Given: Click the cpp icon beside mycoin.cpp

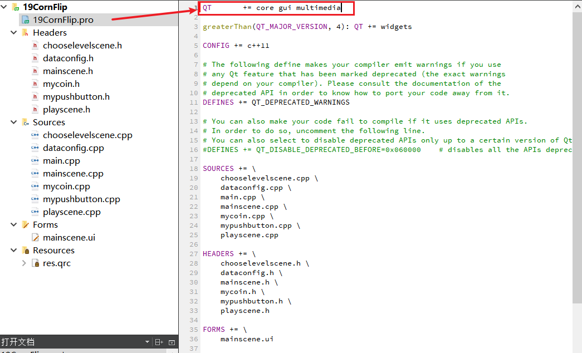Looking at the screenshot, I should [x=35, y=187].
